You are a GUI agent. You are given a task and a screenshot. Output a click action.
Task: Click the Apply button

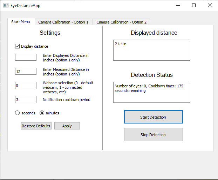coord(67,126)
